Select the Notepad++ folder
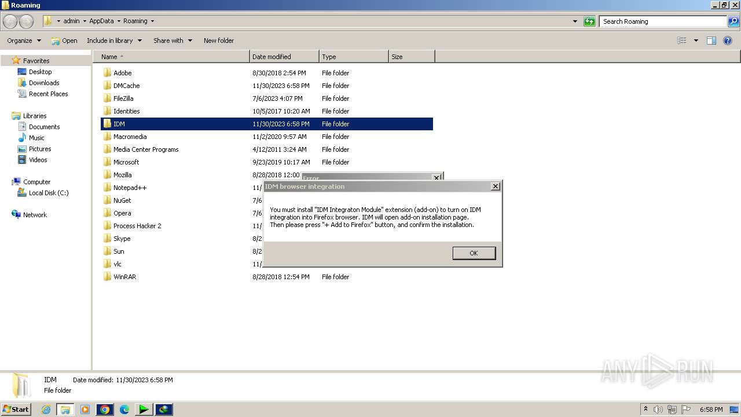741x417 pixels. coord(130,188)
